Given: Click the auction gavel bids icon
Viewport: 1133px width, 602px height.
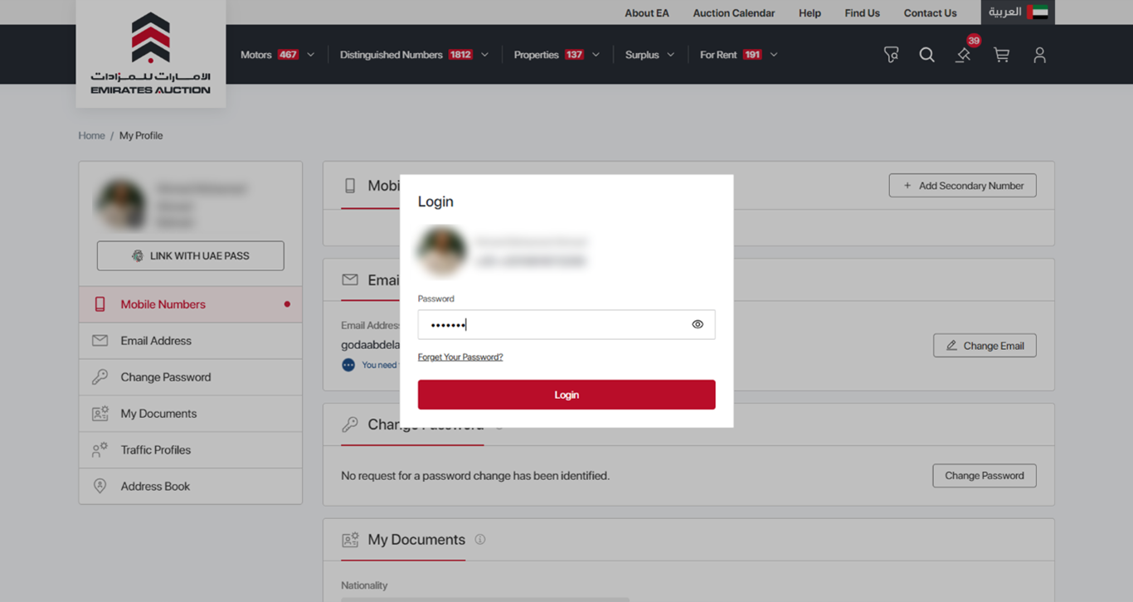Looking at the screenshot, I should pos(963,55).
